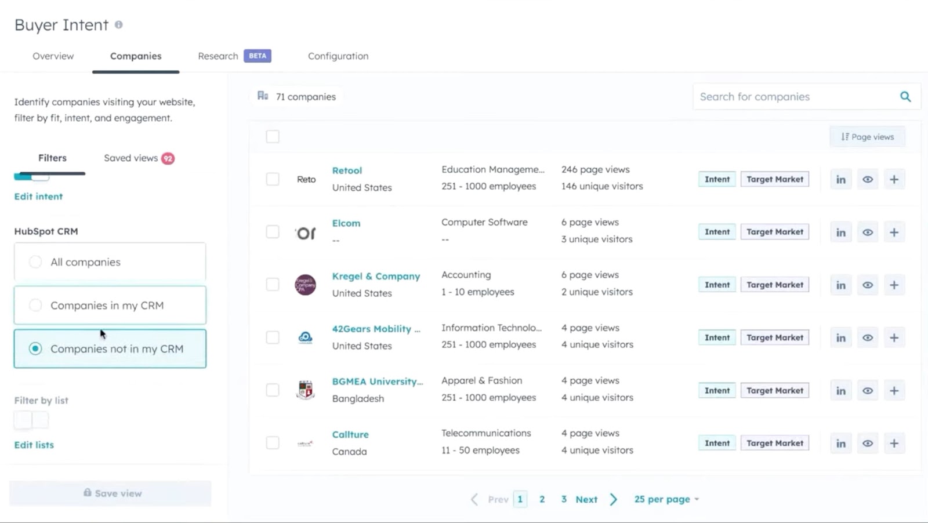Click the Edit intent link
This screenshot has height=523, width=928.
tap(38, 197)
